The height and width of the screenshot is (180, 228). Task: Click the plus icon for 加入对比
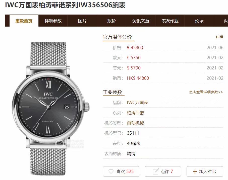[x=195, y=171]
